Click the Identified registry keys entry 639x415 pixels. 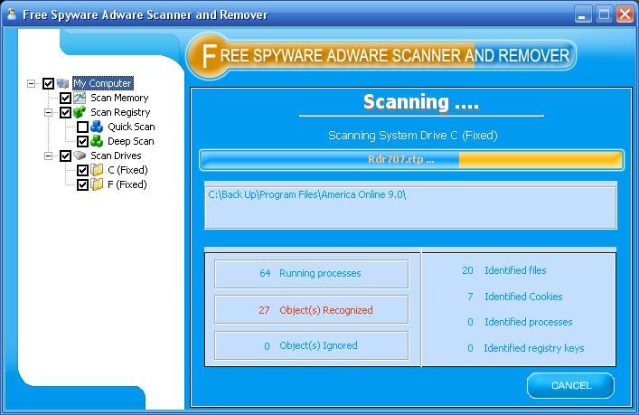click(x=526, y=348)
